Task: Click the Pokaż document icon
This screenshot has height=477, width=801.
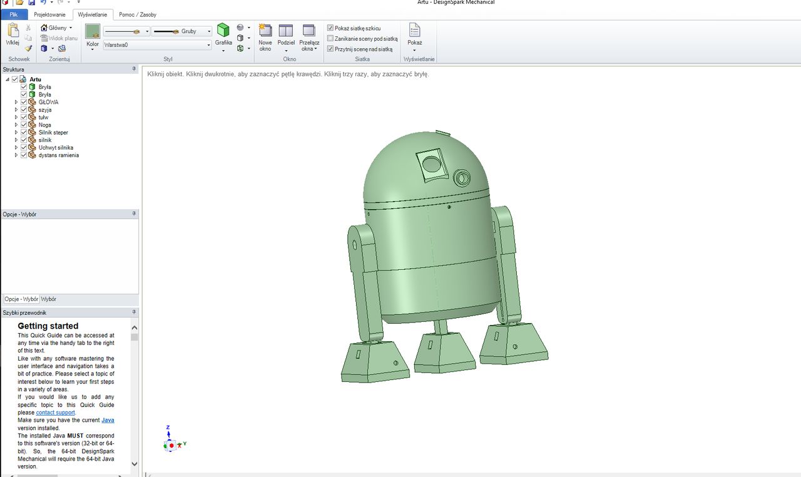Action: click(414, 30)
